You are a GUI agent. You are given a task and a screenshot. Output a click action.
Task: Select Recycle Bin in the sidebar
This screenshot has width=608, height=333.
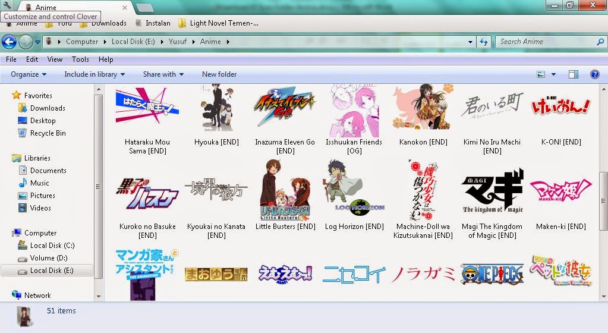click(42, 133)
